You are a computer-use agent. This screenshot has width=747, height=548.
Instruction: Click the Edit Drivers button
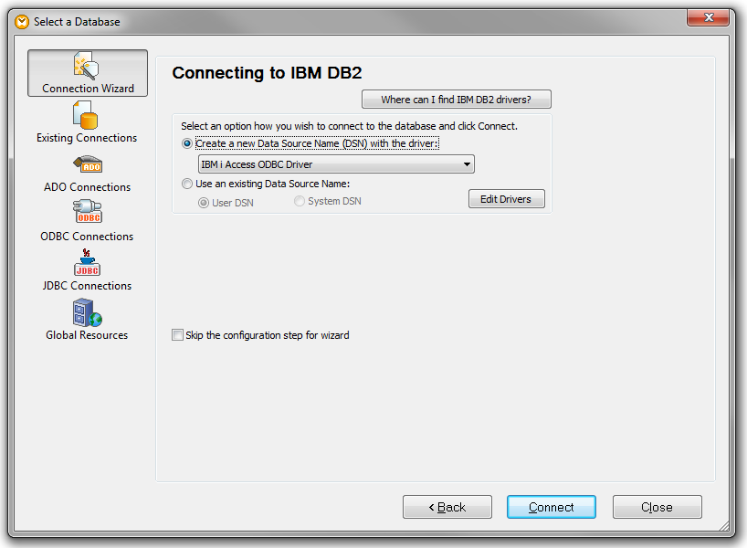[506, 199]
